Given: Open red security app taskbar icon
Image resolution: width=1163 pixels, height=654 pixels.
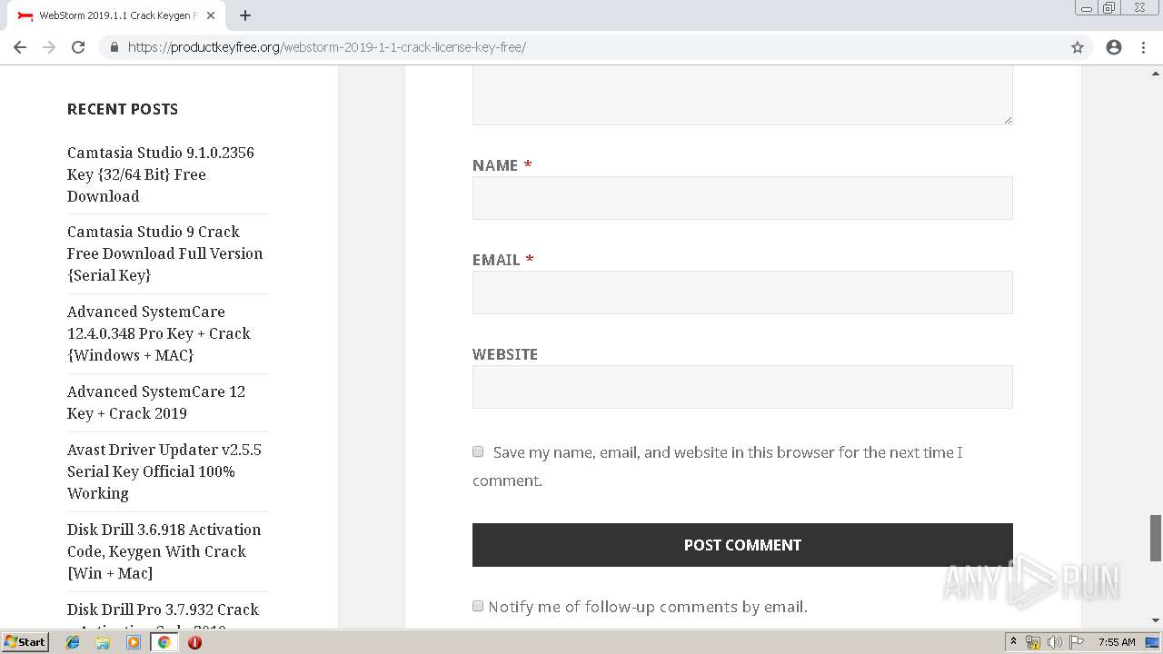Looking at the screenshot, I should [194, 642].
